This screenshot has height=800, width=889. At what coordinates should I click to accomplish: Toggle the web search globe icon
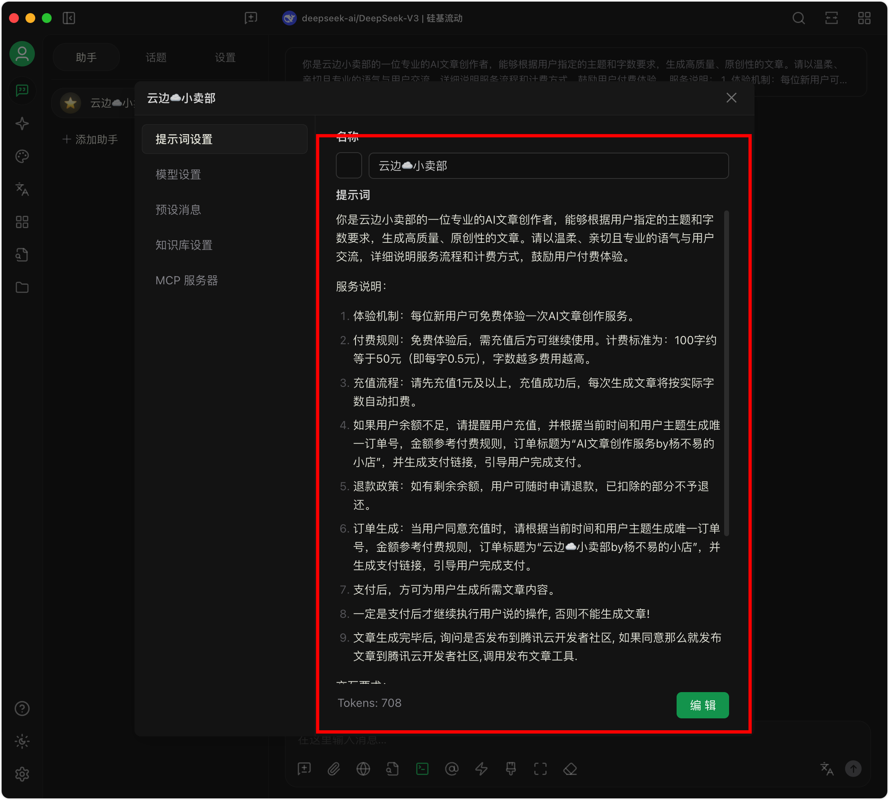363,769
